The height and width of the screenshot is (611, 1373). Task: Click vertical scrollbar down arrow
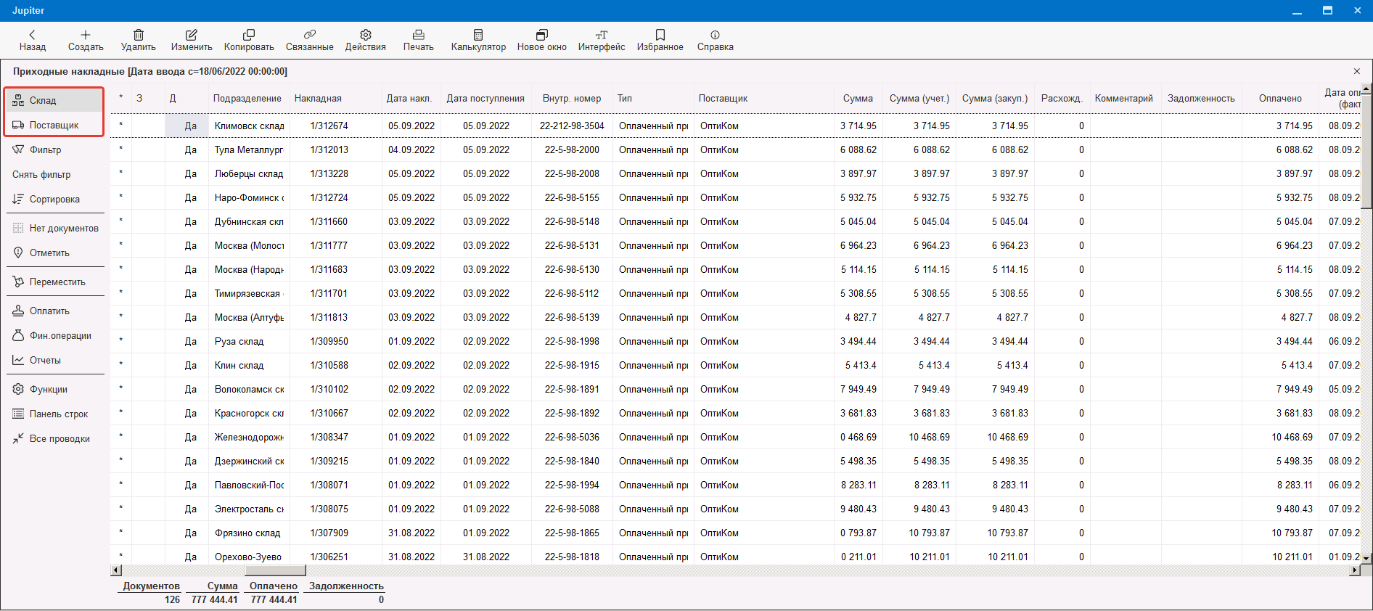[1366, 558]
